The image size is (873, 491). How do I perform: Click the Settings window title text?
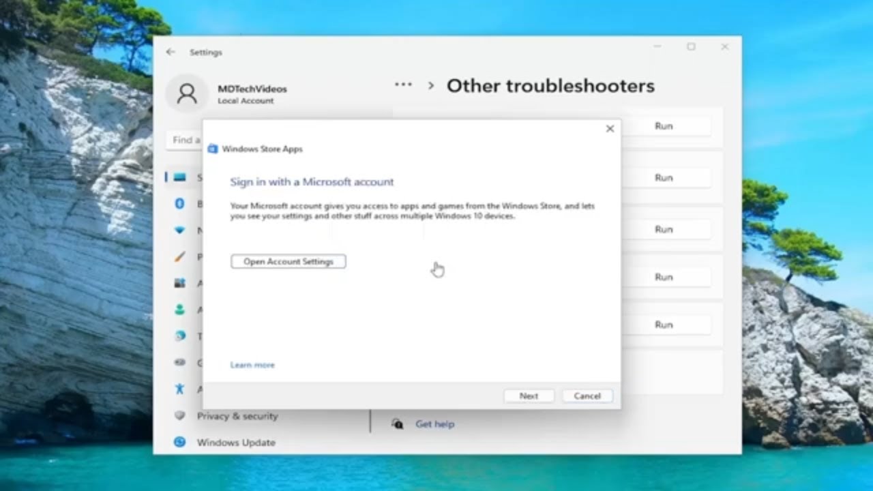[x=206, y=53]
